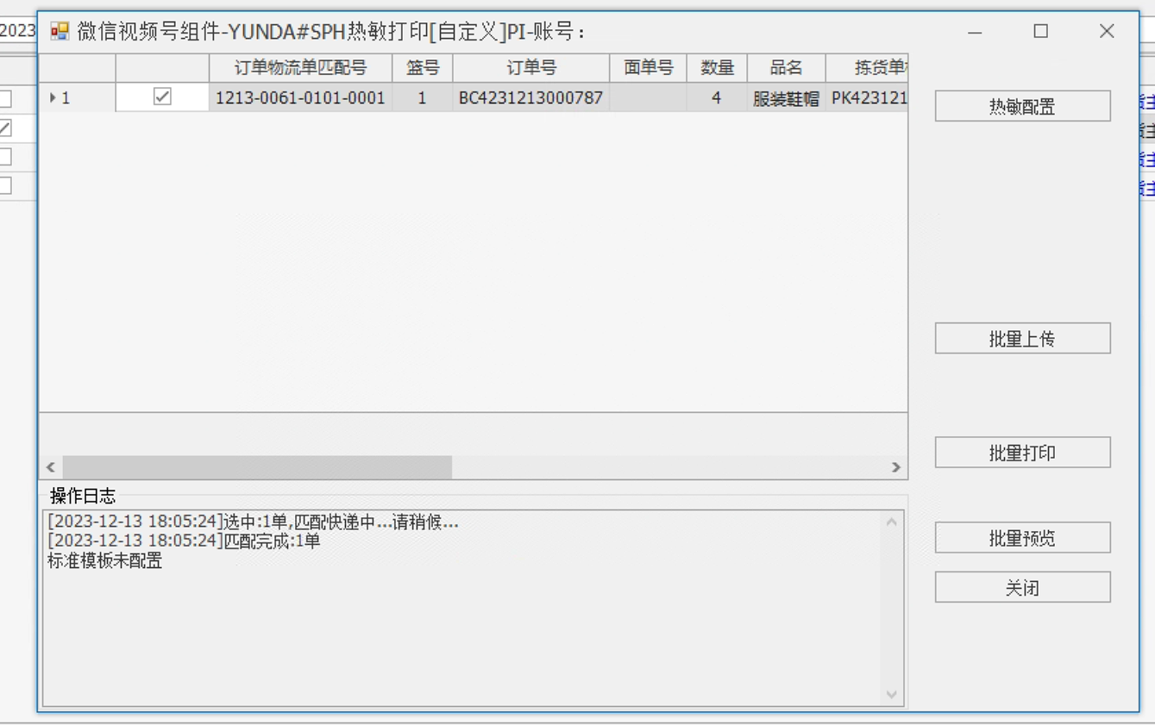Click the 关闭 button
This screenshot has width=1155, height=725.
coord(1022,588)
